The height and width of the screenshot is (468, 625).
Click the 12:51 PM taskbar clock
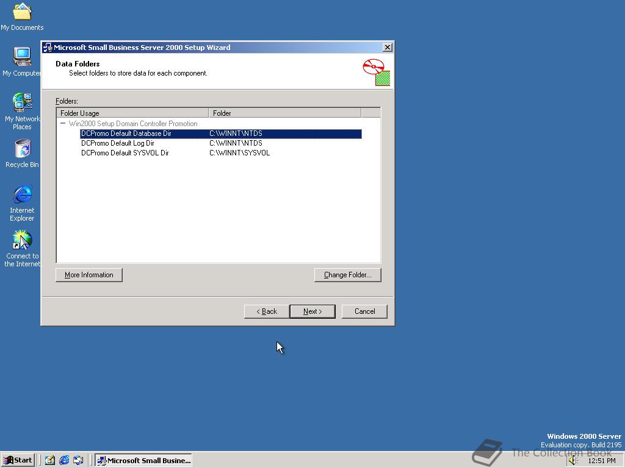click(x=601, y=461)
